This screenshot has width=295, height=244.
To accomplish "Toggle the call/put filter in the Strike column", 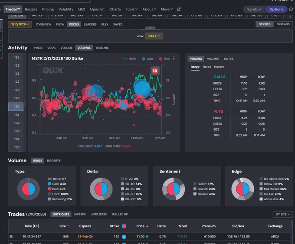I will pos(124,226).
